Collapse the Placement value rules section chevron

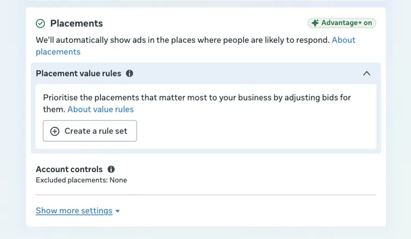point(367,74)
